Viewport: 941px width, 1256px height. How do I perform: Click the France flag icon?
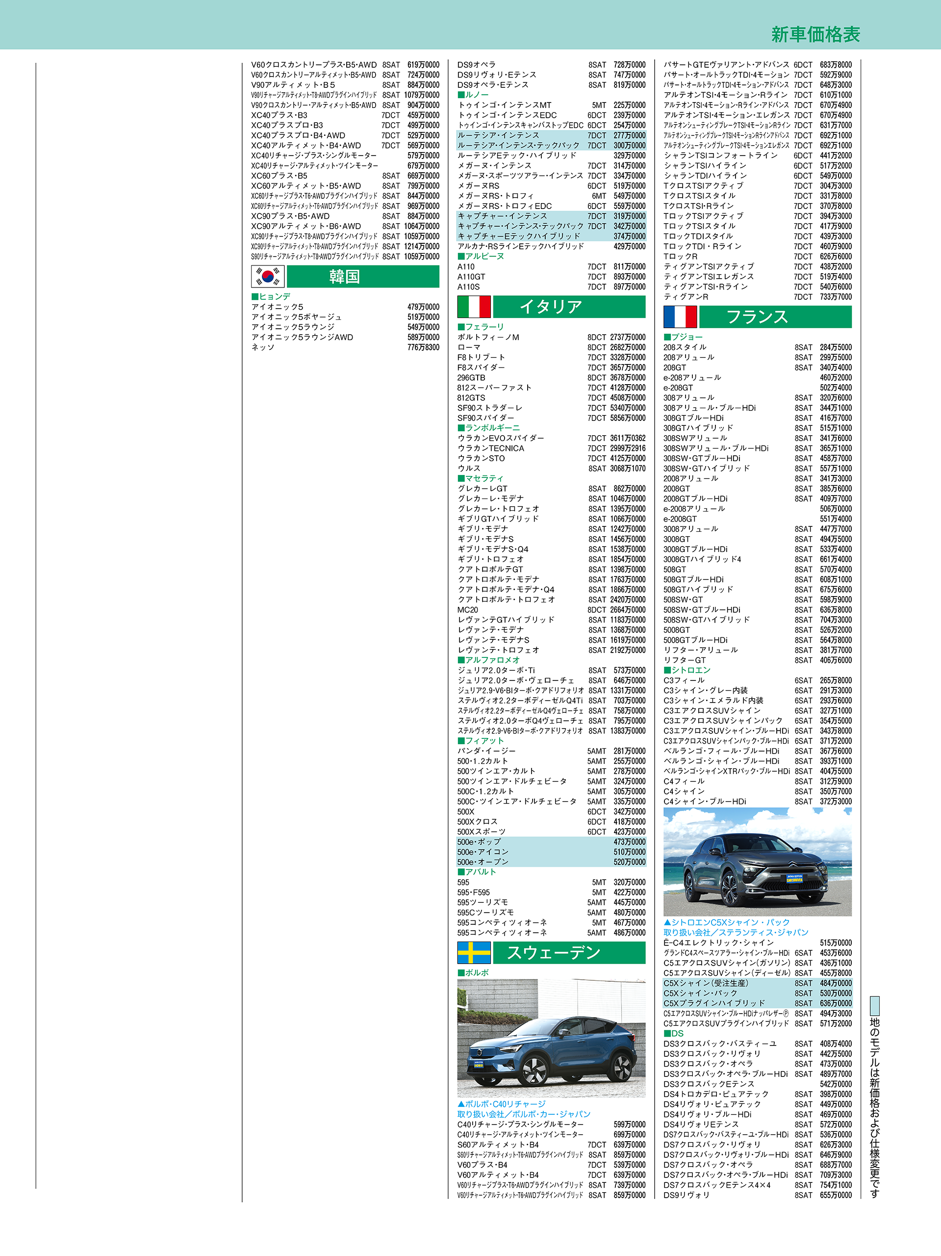coord(680,317)
